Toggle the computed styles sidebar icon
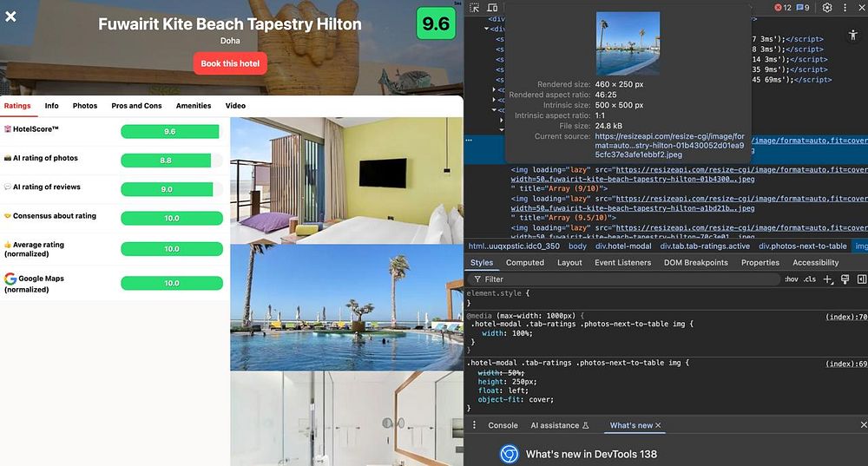 861,279
